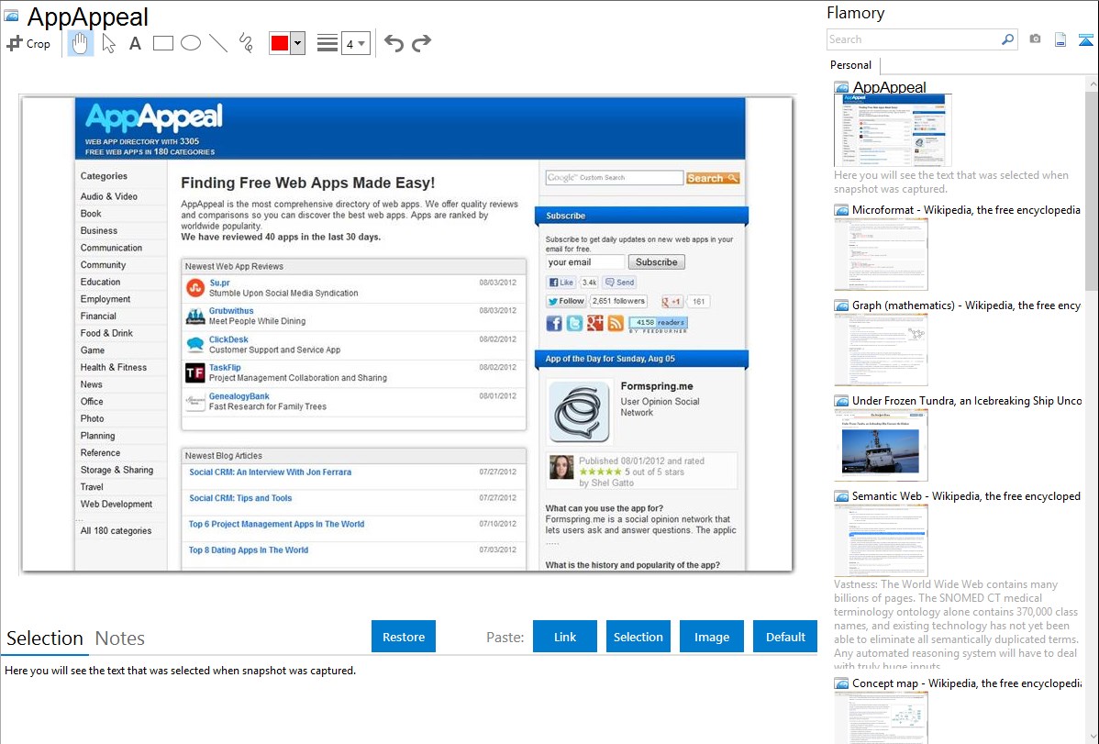Pick the rectangle shape tool
Viewport: 1099px width, 744px height.
162,43
